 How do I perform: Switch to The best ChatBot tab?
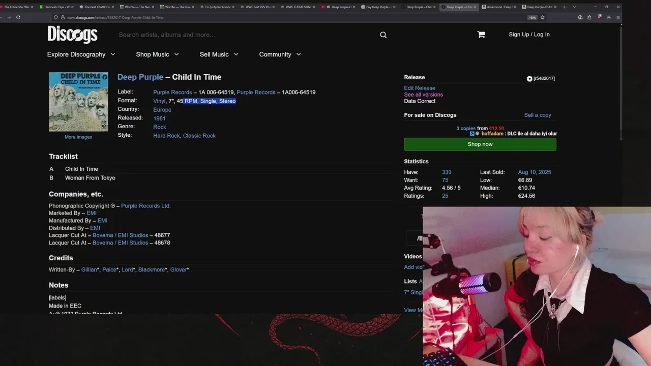coord(97,7)
